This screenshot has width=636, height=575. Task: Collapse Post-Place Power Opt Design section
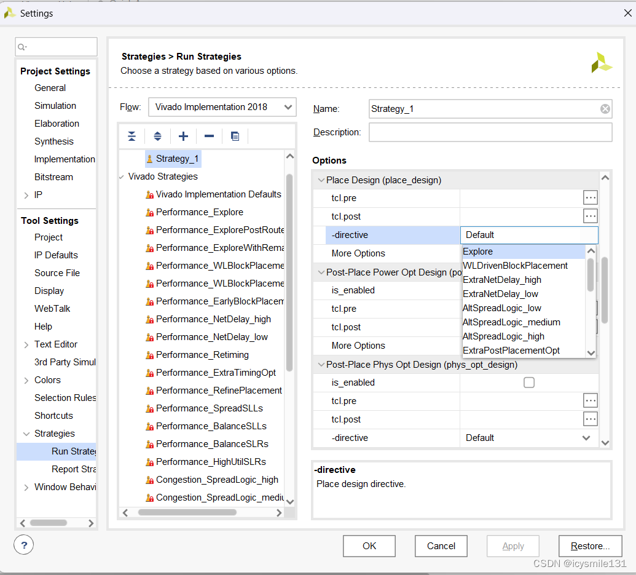(321, 272)
